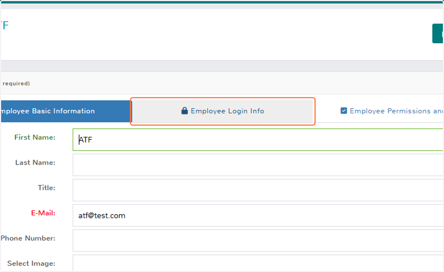The image size is (444, 272).
Task: Click into the Phone Number field
Action: coord(258,241)
